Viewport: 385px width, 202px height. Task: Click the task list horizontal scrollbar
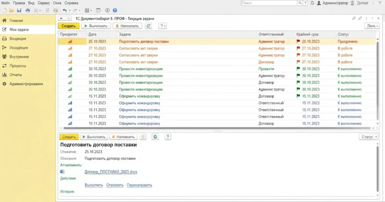pos(217,128)
